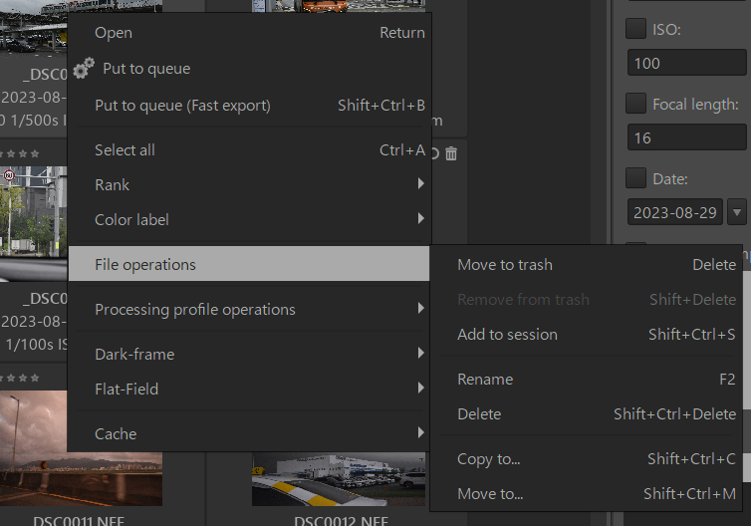This screenshot has height=526, width=751.
Task: Choose Select all in context menu
Action: click(249, 149)
